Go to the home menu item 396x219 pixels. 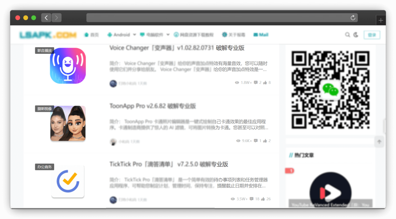(92, 35)
